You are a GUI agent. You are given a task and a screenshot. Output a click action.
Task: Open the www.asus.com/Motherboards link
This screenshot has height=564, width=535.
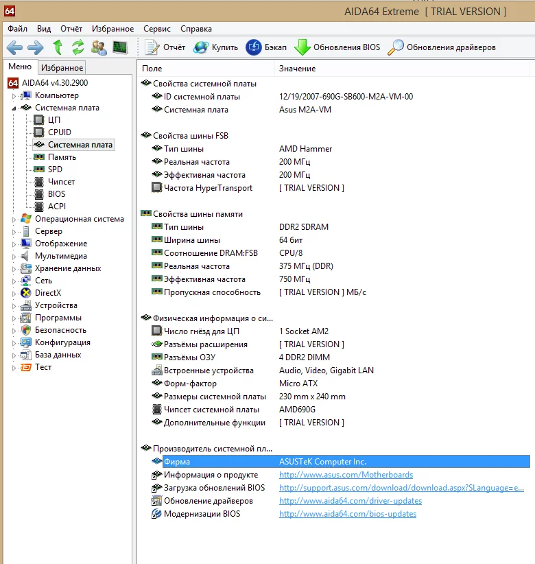[x=346, y=475]
